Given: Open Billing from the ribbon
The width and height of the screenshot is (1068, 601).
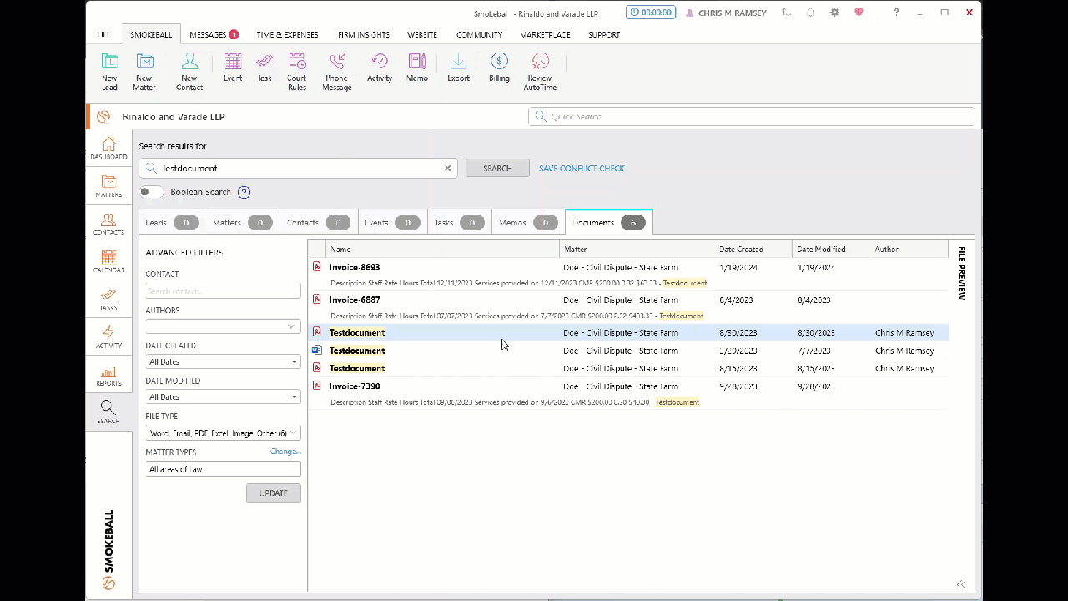Looking at the screenshot, I should pyautogui.click(x=499, y=68).
